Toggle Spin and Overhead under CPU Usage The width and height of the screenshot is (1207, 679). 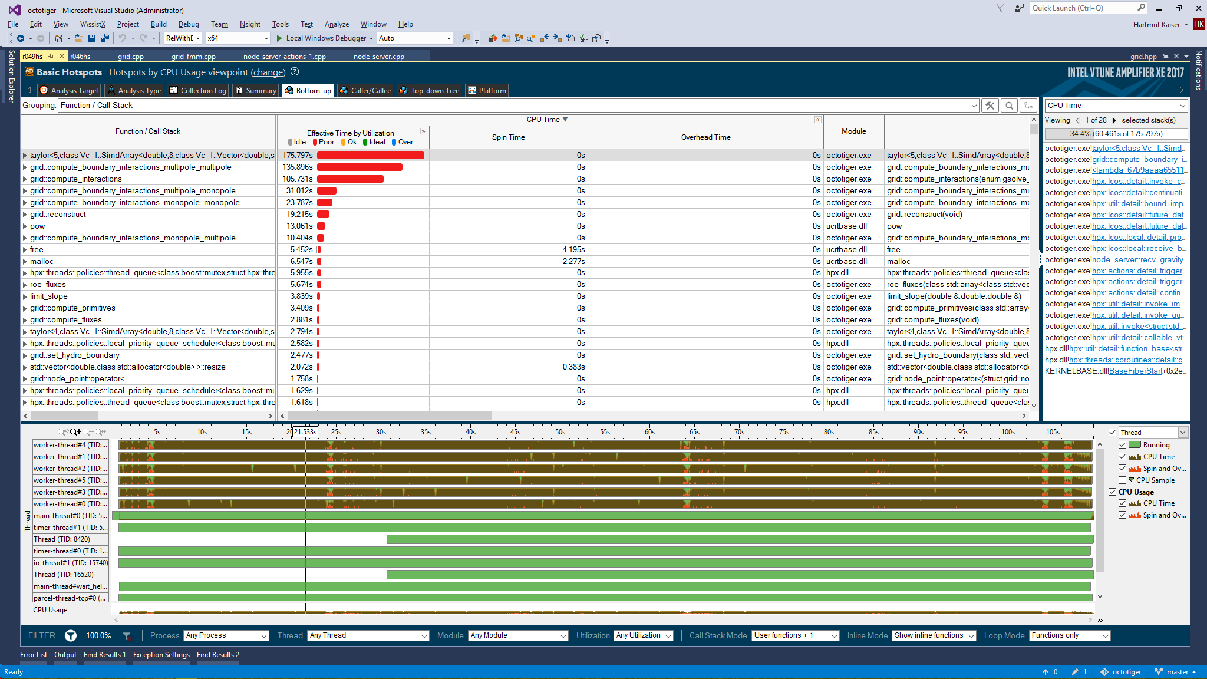tap(1122, 515)
